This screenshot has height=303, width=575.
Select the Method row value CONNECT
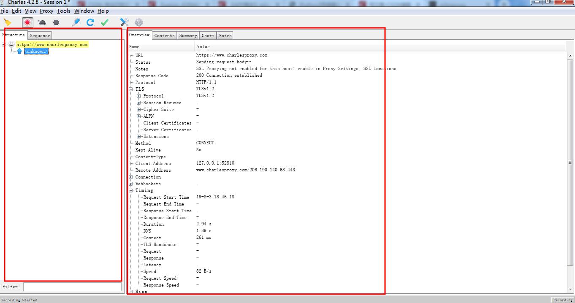coord(205,143)
